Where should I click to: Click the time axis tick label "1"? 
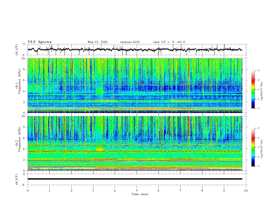pos(50,191)
